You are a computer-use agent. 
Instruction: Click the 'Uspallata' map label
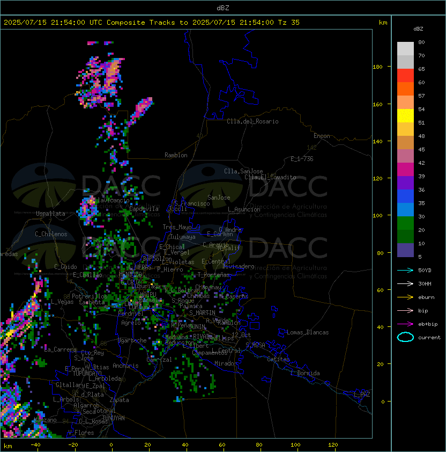pos(50,214)
